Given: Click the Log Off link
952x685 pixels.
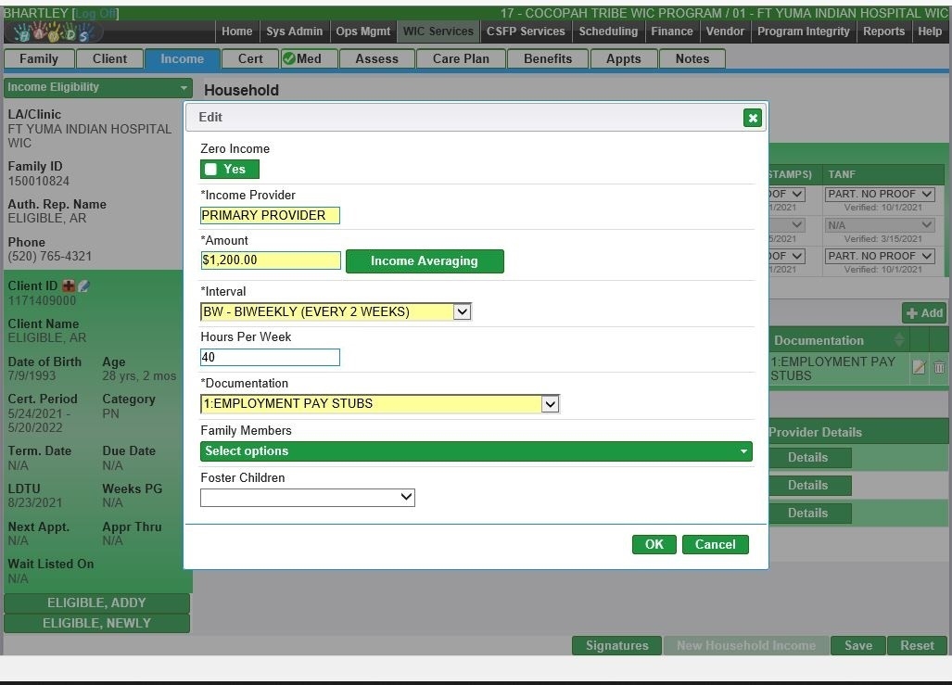Looking at the screenshot, I should 95,13.
